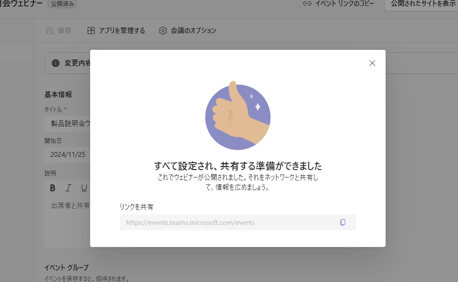Open アプリを管理する from the toolbar

tap(116, 31)
